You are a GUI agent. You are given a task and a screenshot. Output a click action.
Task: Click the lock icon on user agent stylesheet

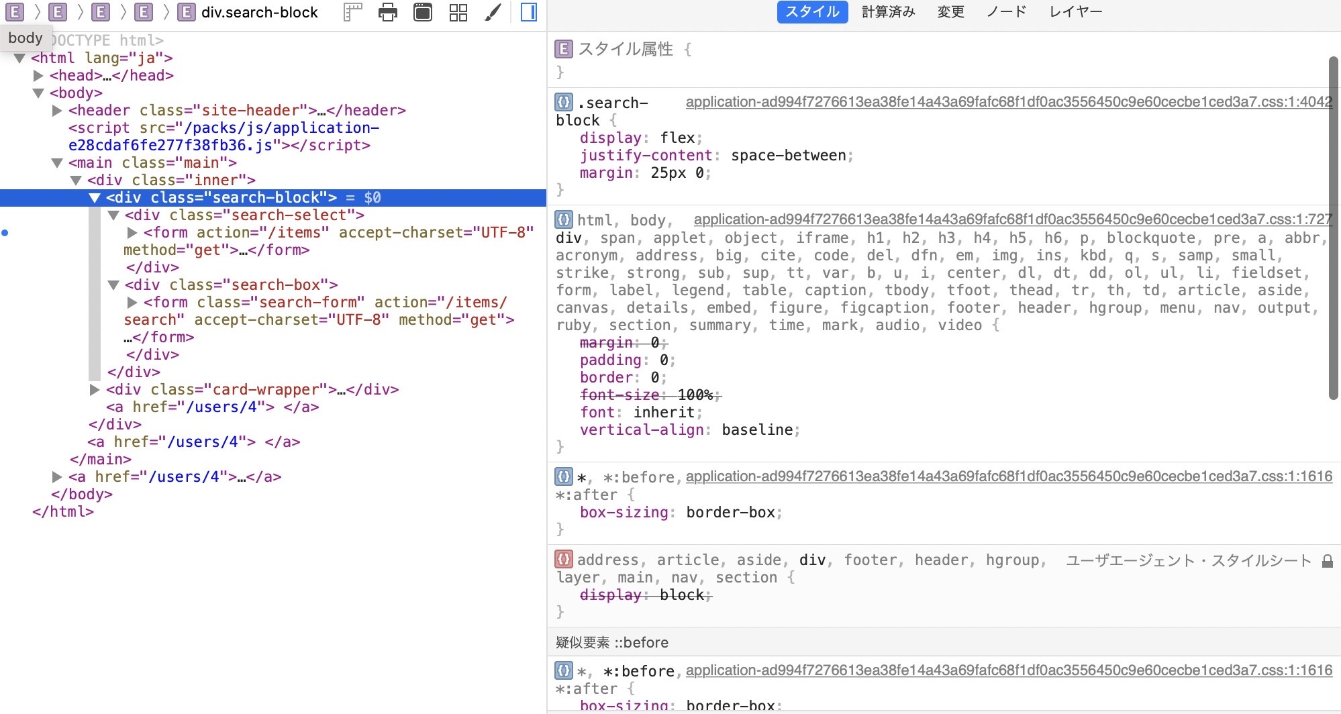pyautogui.click(x=1327, y=561)
